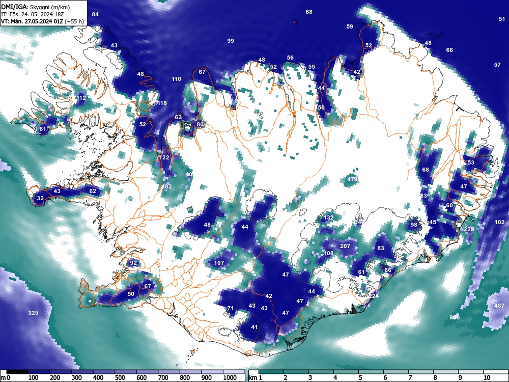509x382 pixels.
Task: Click the visibility value '84' near the header box
Action: [x=95, y=14]
